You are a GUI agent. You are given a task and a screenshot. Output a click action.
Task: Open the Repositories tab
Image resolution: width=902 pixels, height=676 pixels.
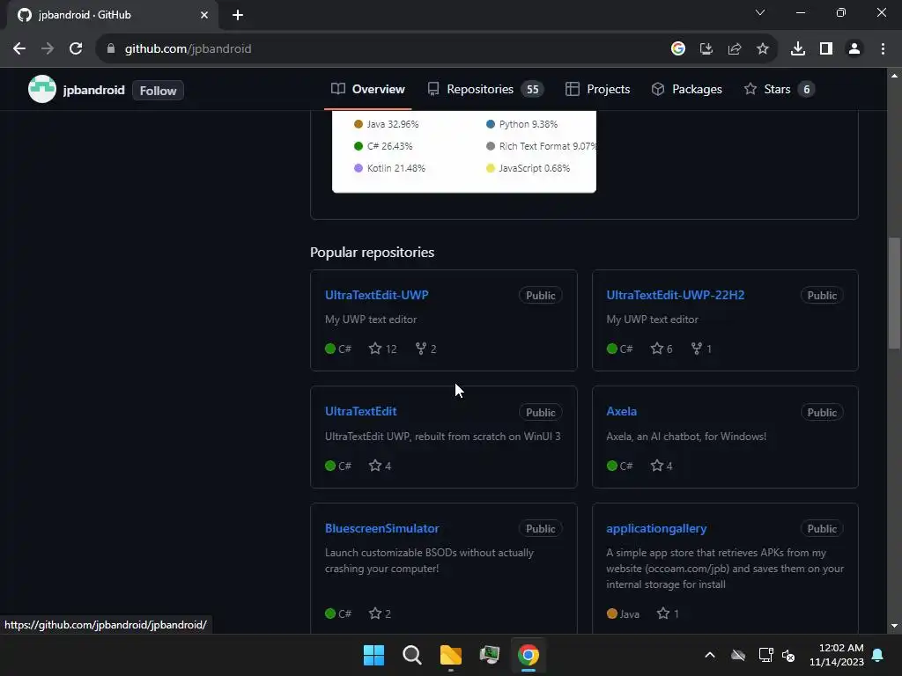tap(485, 89)
